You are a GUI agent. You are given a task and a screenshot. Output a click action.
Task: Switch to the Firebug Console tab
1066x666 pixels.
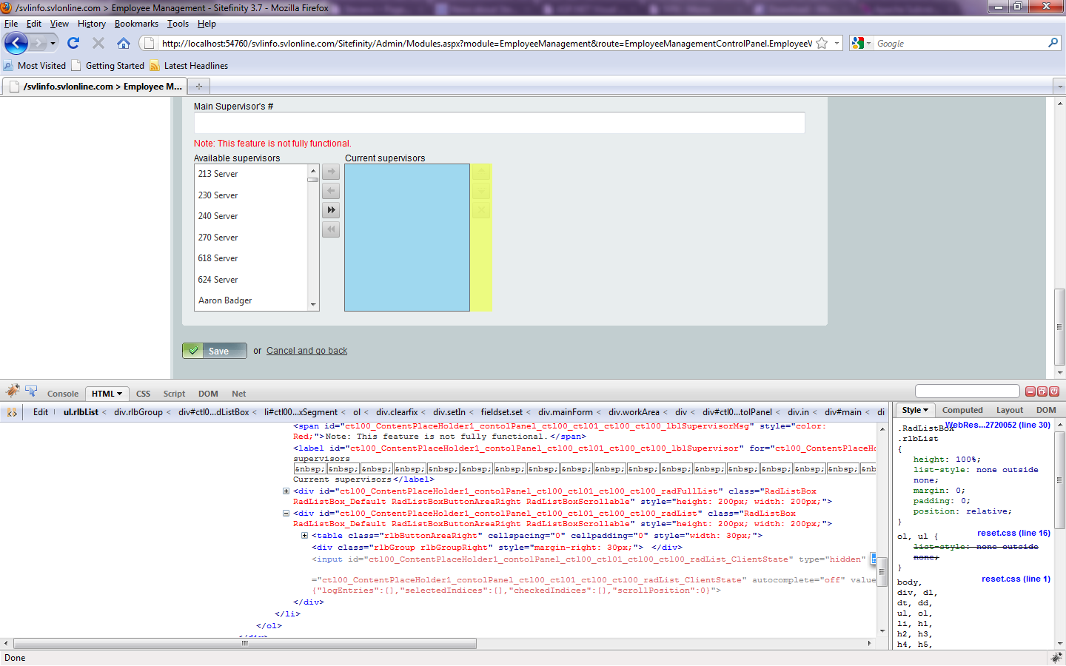coord(63,394)
